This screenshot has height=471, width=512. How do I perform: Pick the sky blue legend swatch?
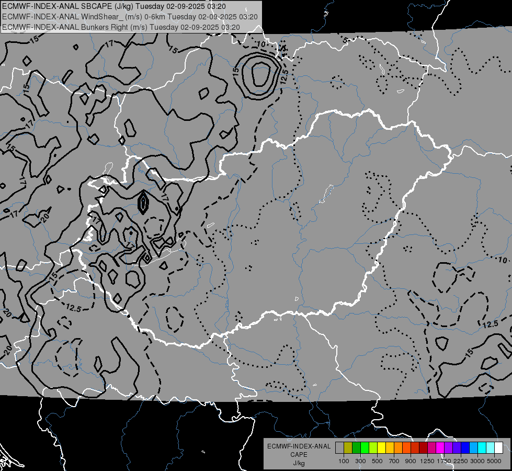(x=474, y=448)
